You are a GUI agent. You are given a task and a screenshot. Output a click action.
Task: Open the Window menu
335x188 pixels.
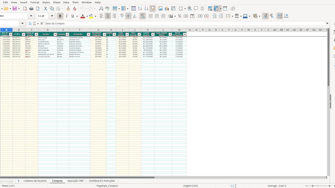pyautogui.click(x=87, y=2)
